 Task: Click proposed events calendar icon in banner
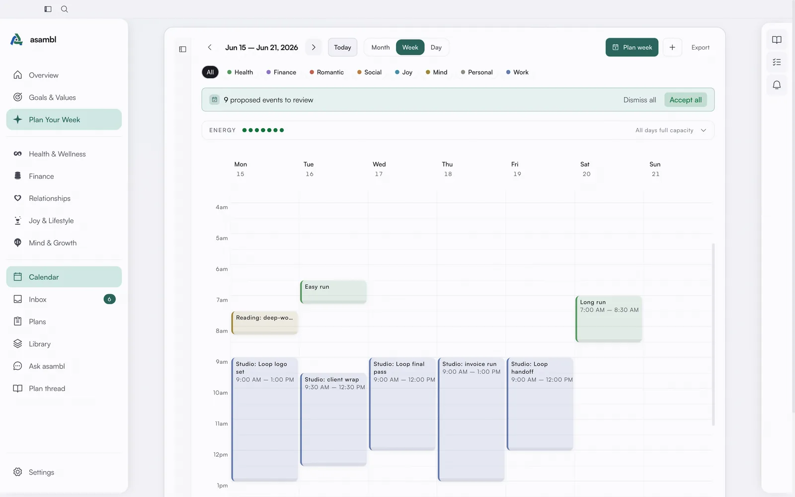[215, 100]
